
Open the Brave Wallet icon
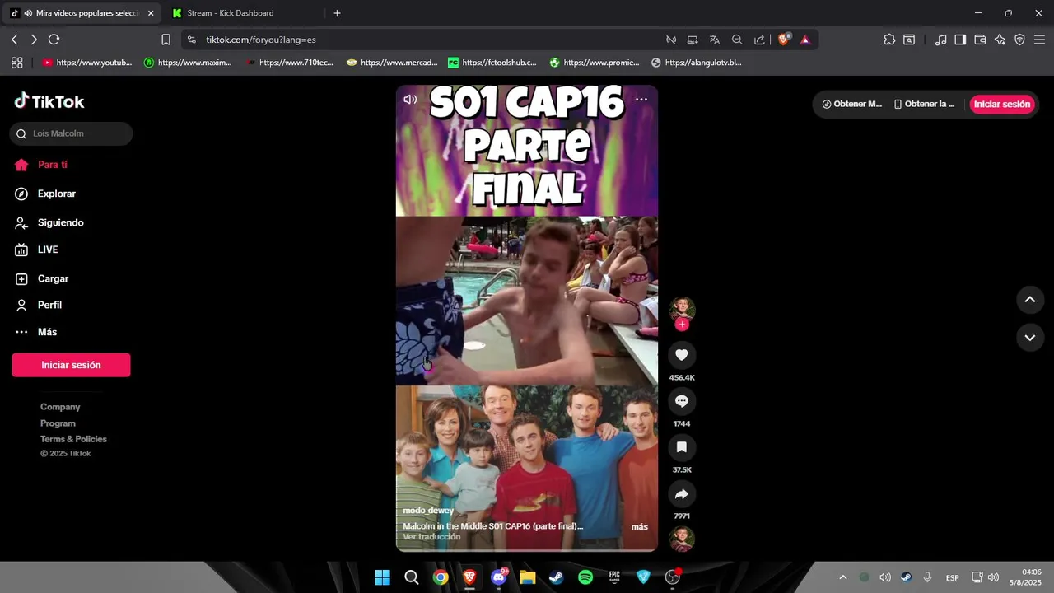980,40
